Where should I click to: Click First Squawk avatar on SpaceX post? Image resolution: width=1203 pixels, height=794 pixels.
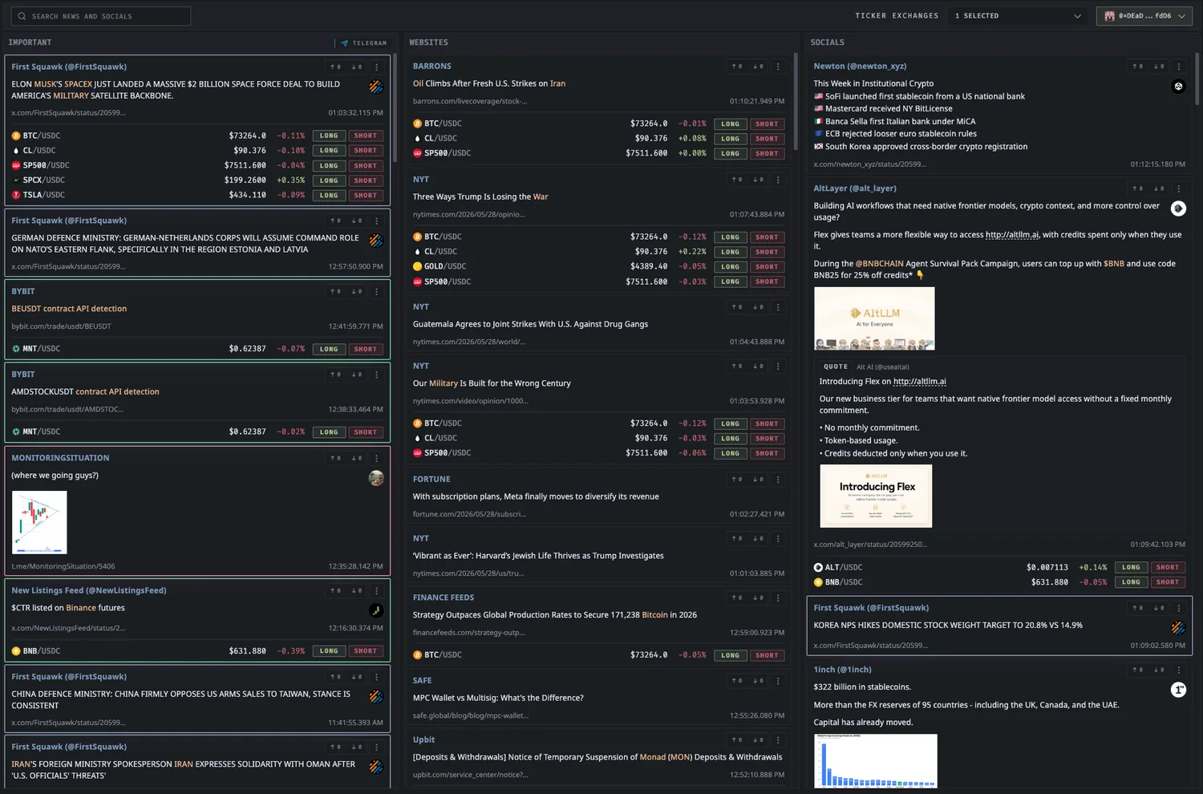pos(375,87)
